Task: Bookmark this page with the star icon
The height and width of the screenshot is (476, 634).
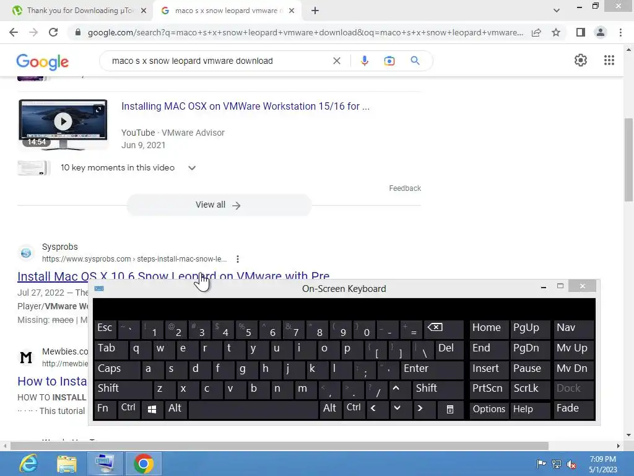Action: 556,32
